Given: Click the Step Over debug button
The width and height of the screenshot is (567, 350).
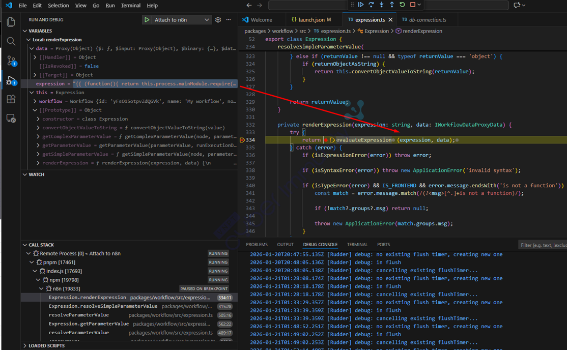Looking at the screenshot, I should coord(371,5).
